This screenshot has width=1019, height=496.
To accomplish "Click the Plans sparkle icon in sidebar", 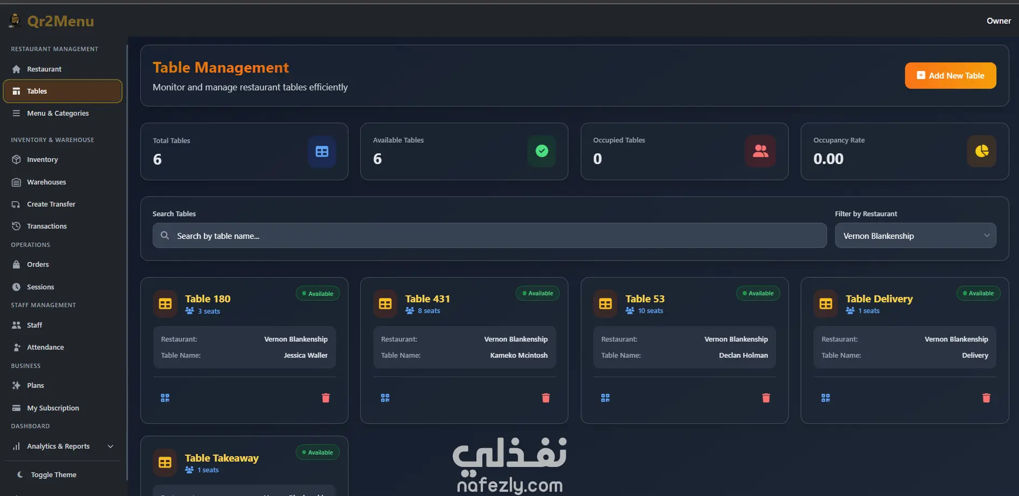I will click(x=16, y=386).
